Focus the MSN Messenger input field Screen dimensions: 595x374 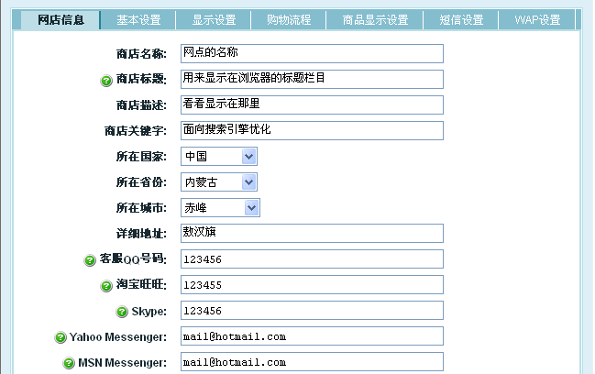click(x=311, y=363)
